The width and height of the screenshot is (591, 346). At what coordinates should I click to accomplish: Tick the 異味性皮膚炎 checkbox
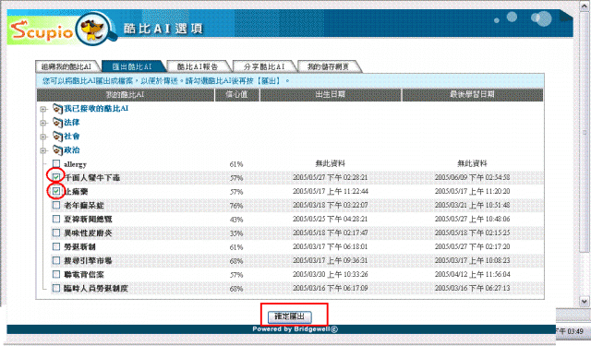click(x=56, y=233)
